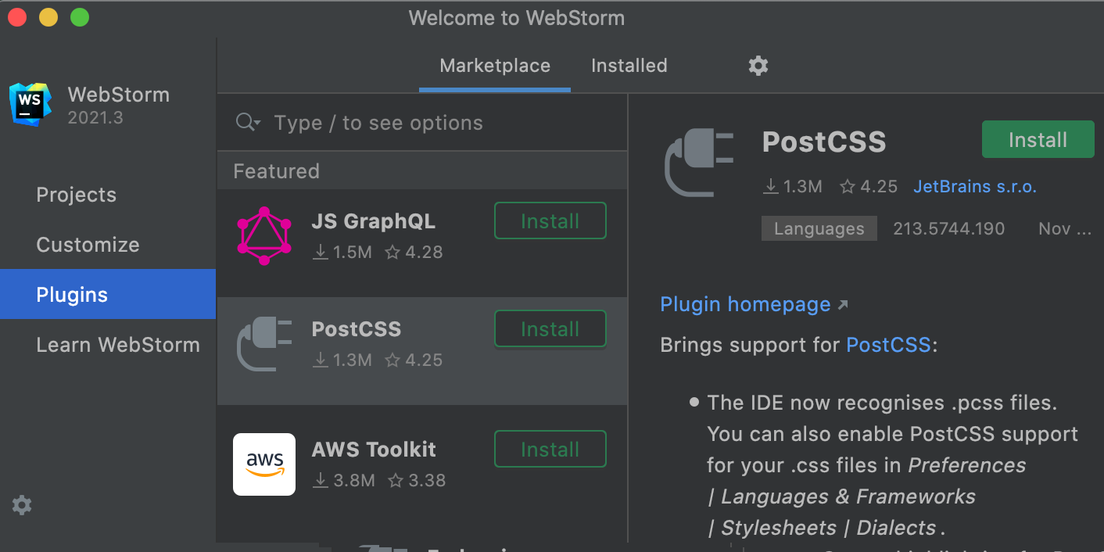This screenshot has width=1104, height=552.
Task: Click the 3.38 rating of AWS Toolkit
Action: click(x=417, y=480)
